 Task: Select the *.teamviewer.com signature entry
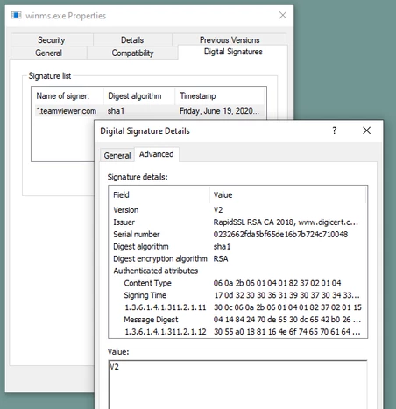tap(67, 111)
